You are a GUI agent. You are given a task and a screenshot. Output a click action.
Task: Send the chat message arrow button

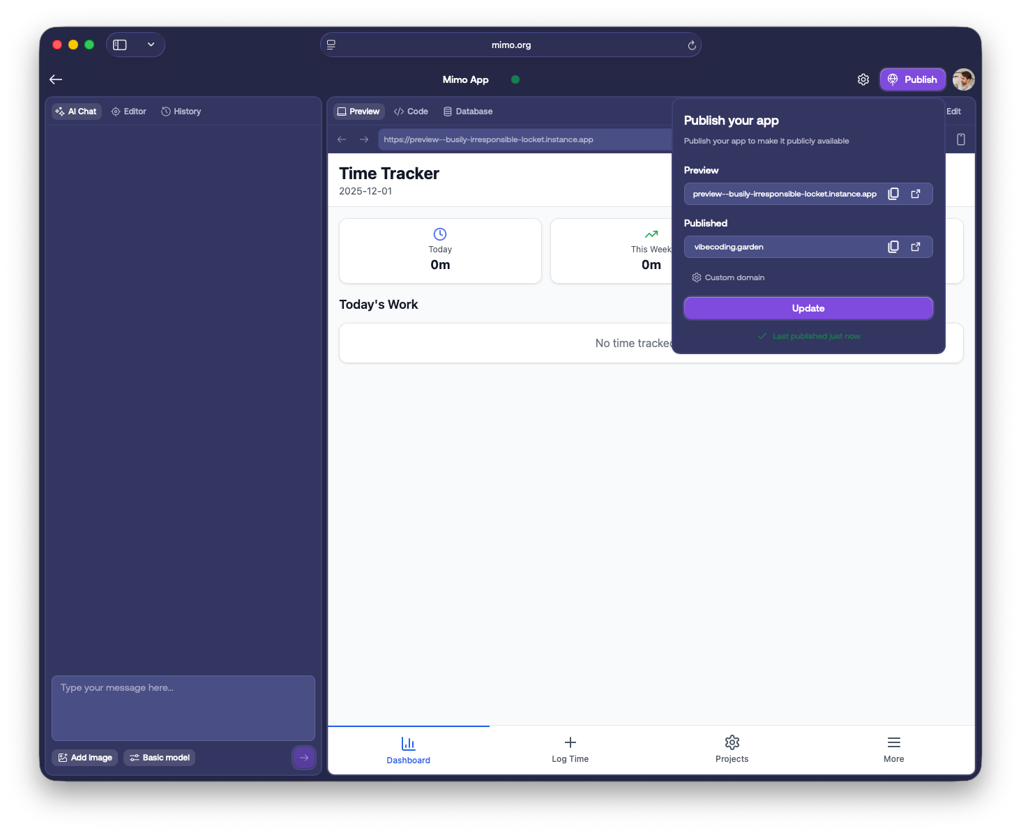click(x=303, y=758)
